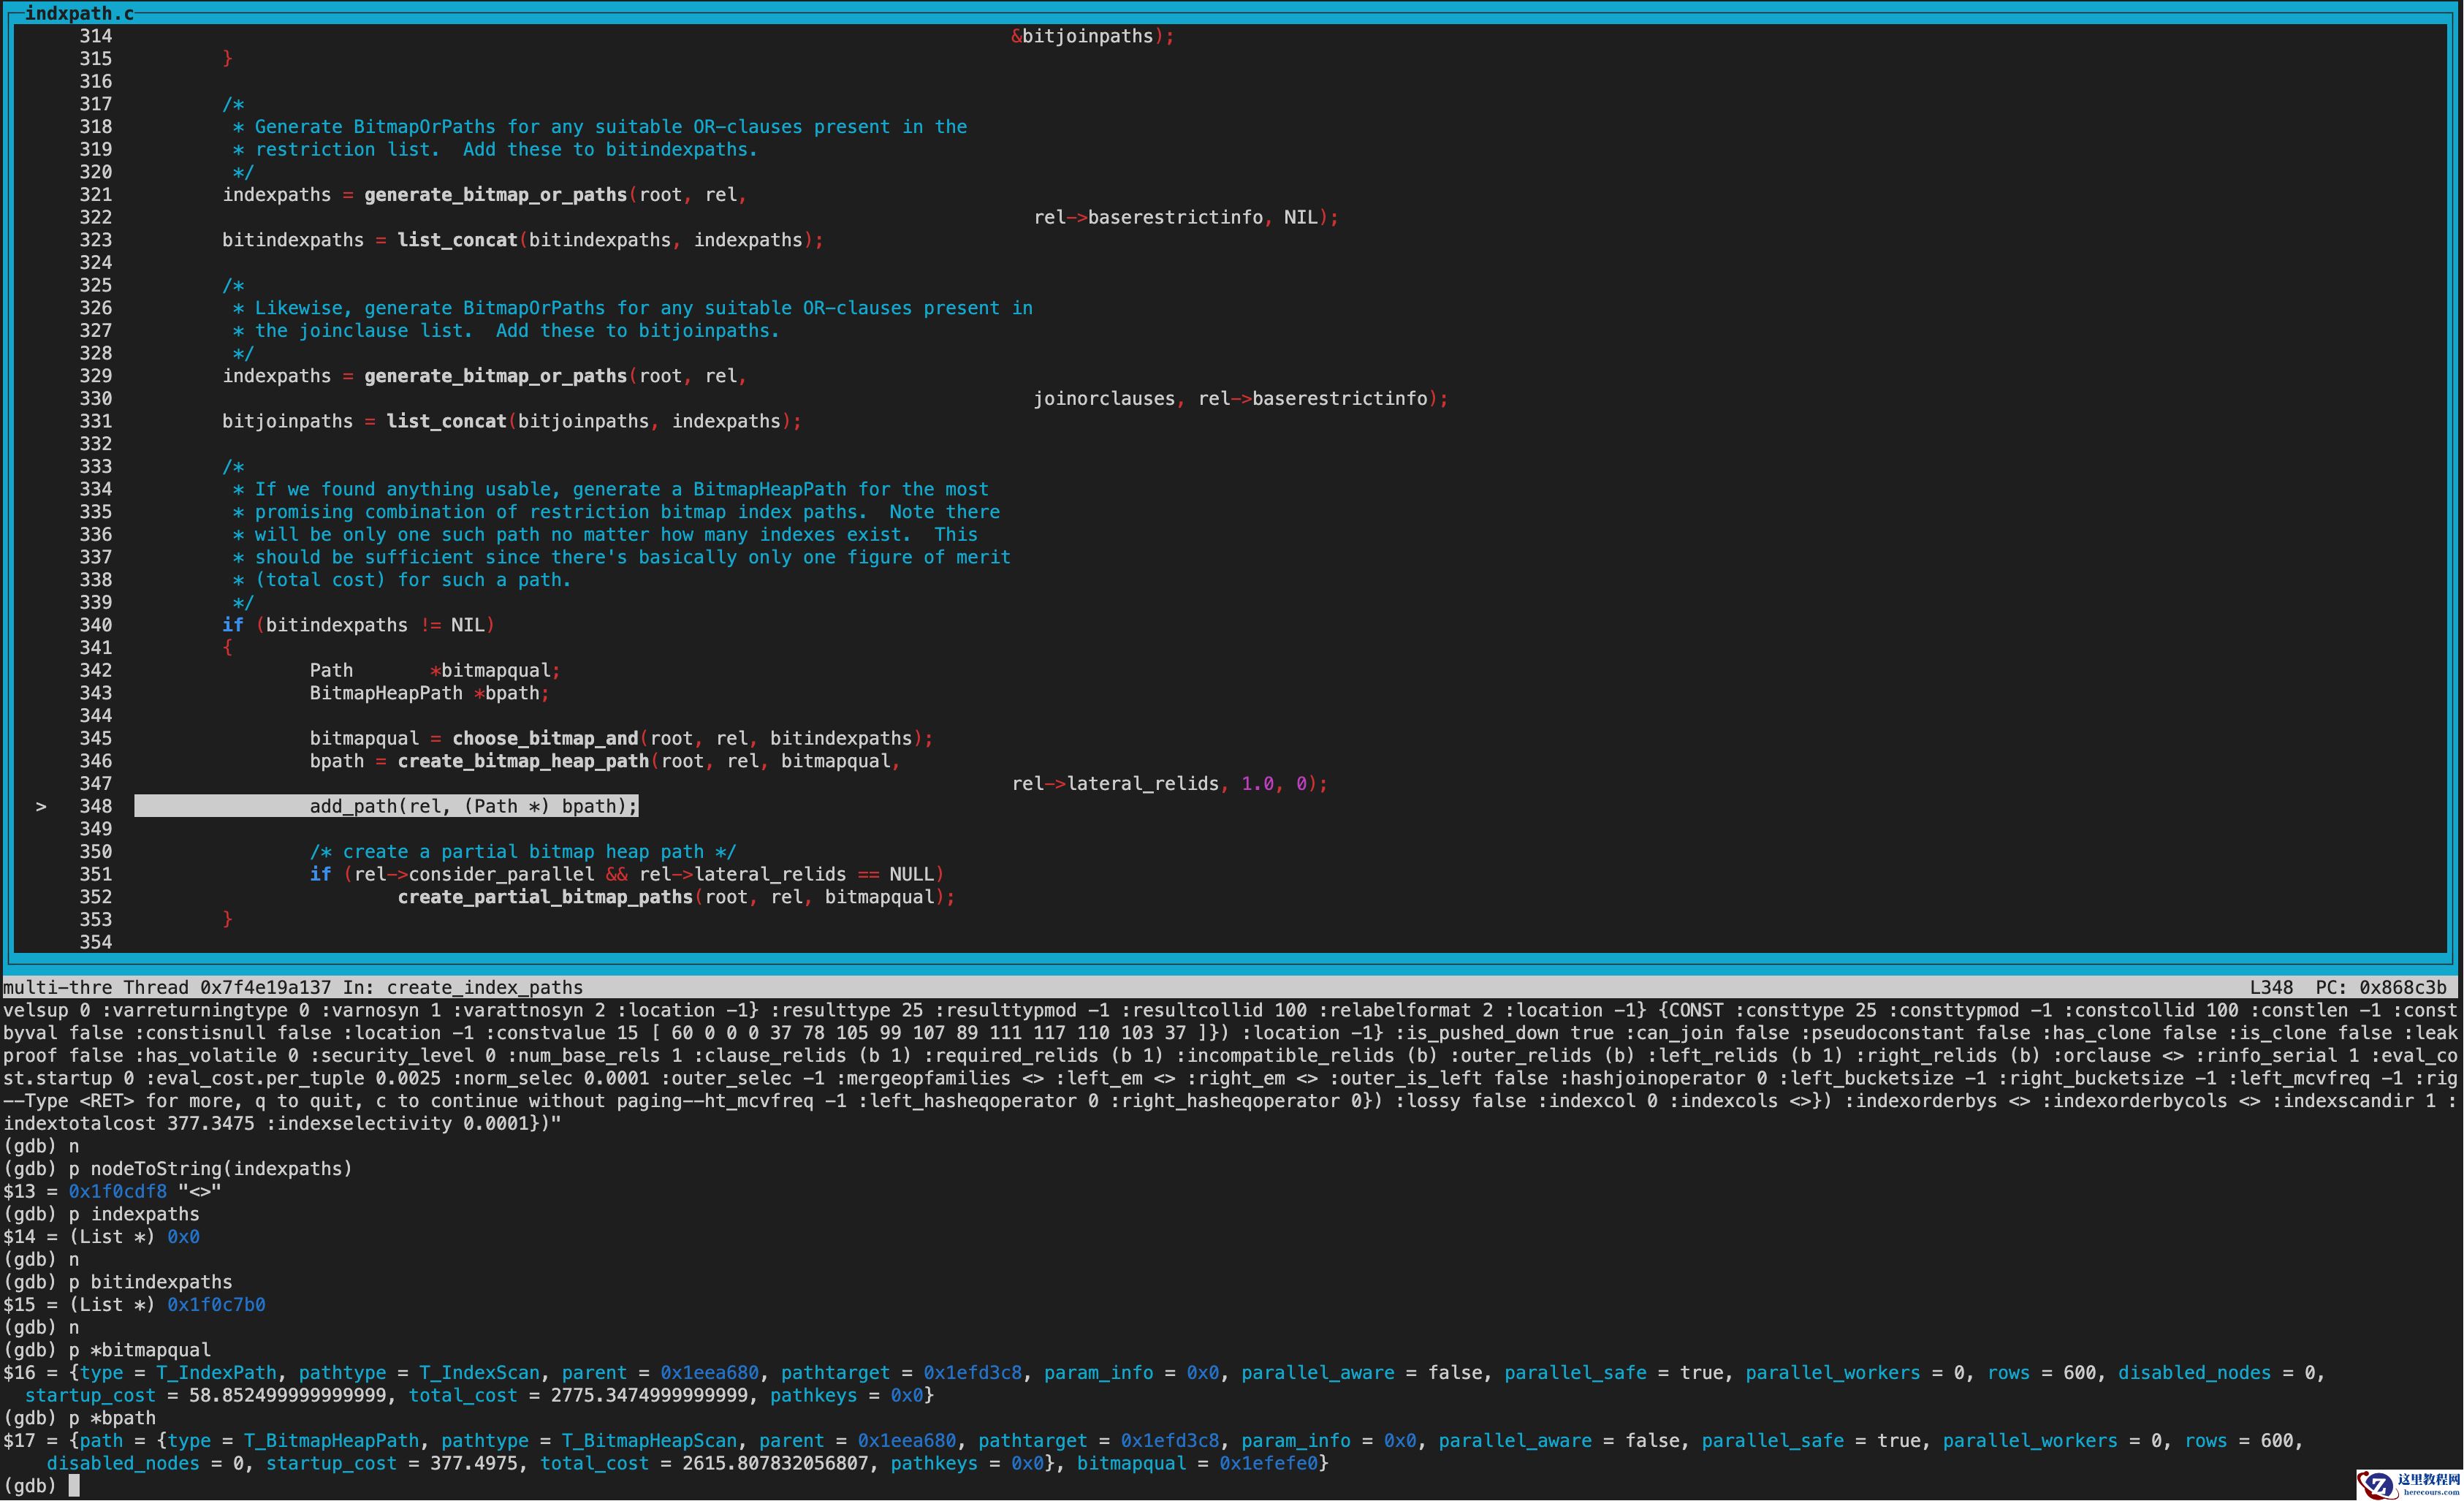The height and width of the screenshot is (1501, 2464).
Task: Click the create_partial_bitmap_paths call on line 352
Action: [x=545, y=897]
